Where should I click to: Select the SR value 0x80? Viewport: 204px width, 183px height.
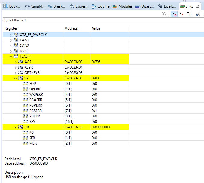point(95,78)
